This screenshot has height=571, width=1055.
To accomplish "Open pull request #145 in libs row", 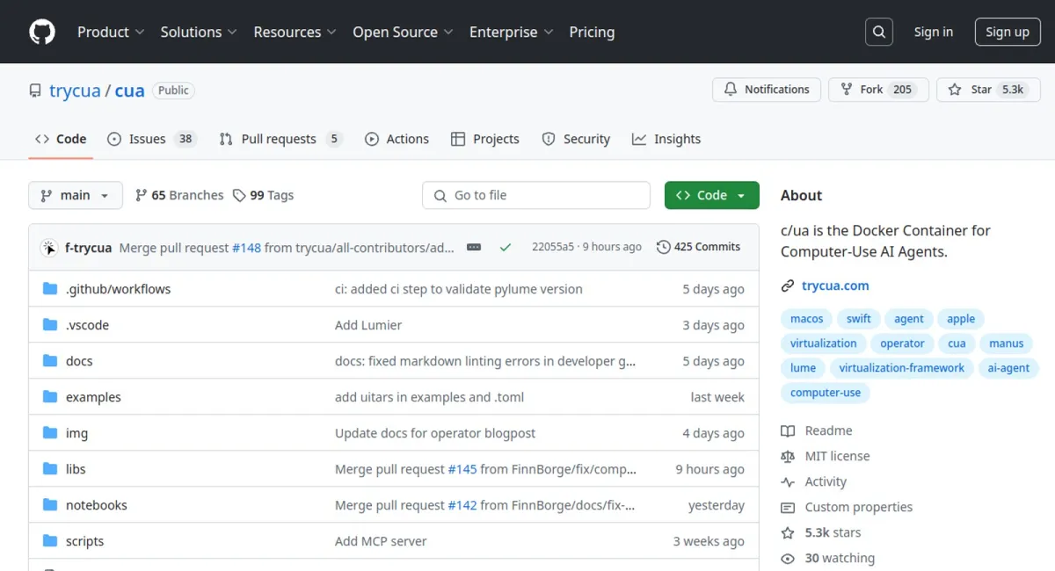I will coord(462,469).
